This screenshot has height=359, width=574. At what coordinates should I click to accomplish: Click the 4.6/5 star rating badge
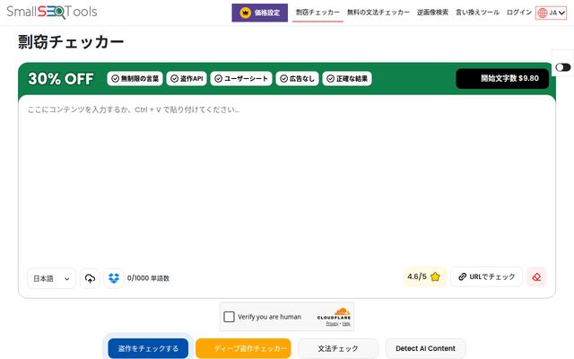(424, 277)
